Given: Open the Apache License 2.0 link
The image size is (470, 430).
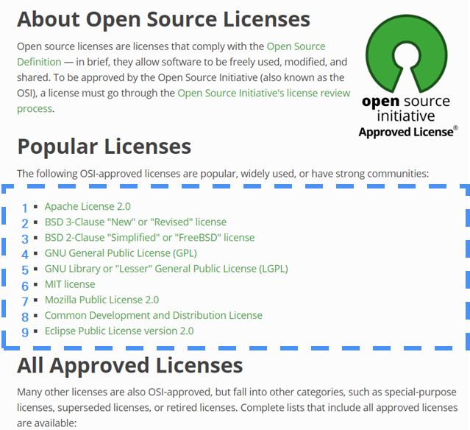Looking at the screenshot, I should click(x=88, y=206).
